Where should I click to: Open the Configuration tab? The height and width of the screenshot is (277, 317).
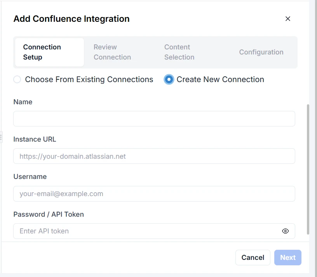[261, 52]
